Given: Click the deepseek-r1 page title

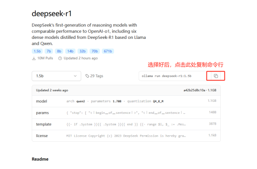Looking at the screenshot, I should click(x=51, y=13).
